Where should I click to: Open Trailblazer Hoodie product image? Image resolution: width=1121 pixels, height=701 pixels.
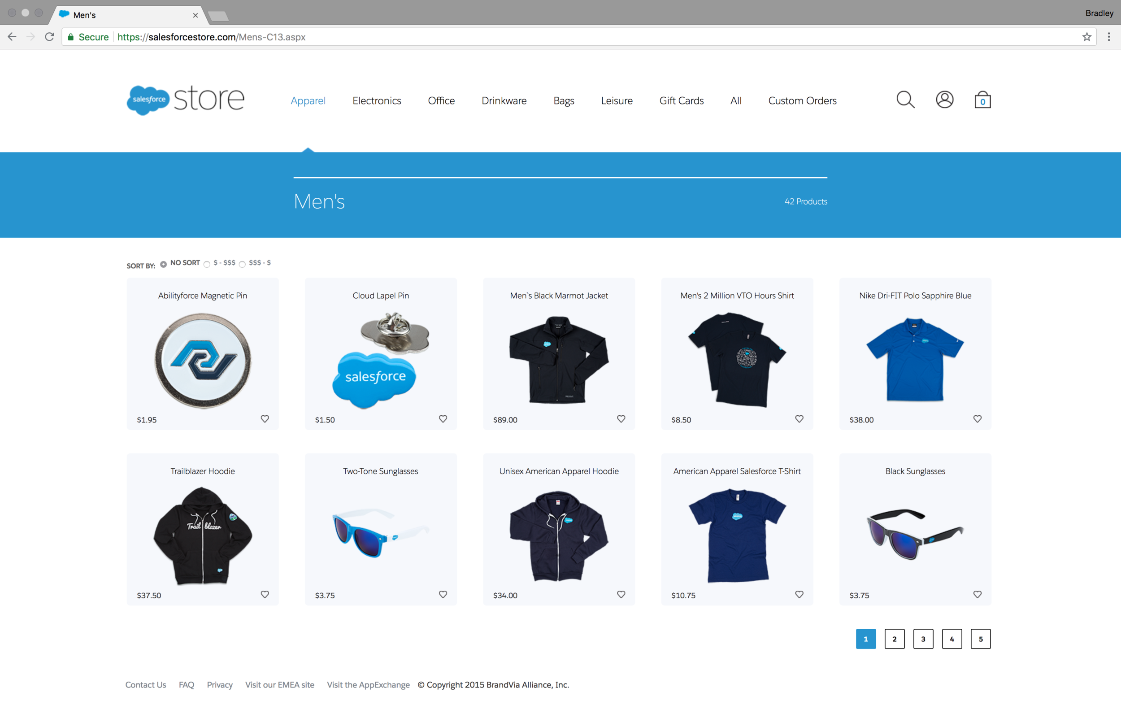(203, 536)
